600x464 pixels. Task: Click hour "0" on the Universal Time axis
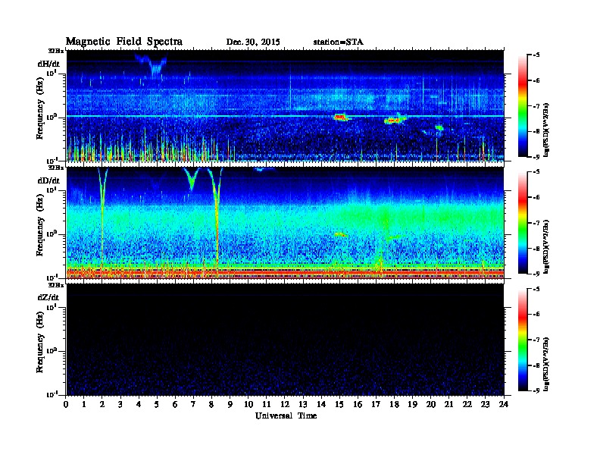point(66,404)
